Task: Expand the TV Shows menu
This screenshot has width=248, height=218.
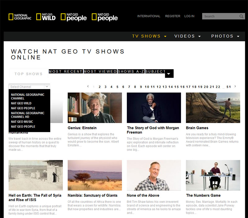Action: point(149,36)
